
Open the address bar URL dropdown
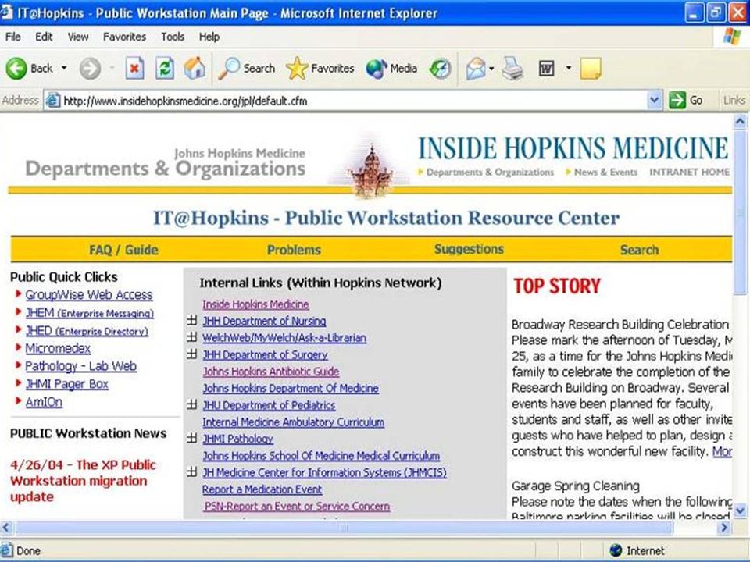click(654, 101)
